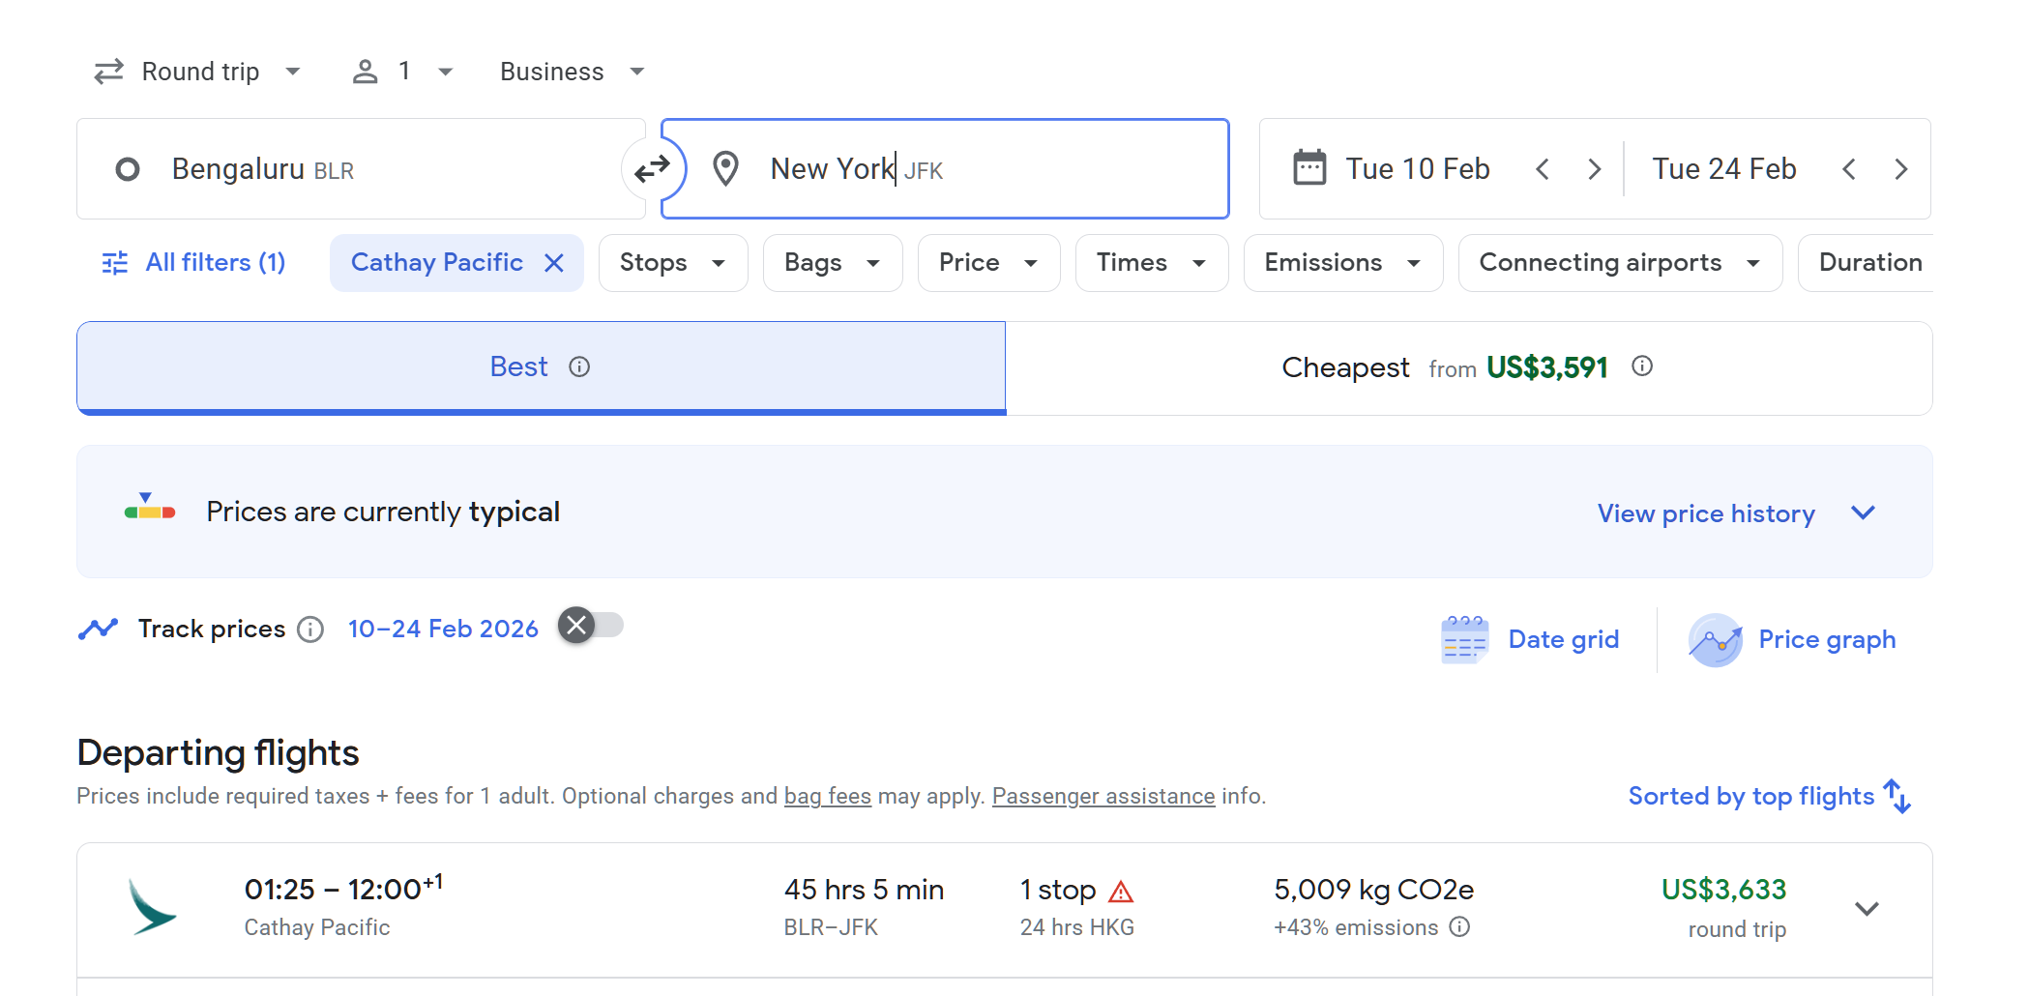Open the Price graph

[1792, 639]
